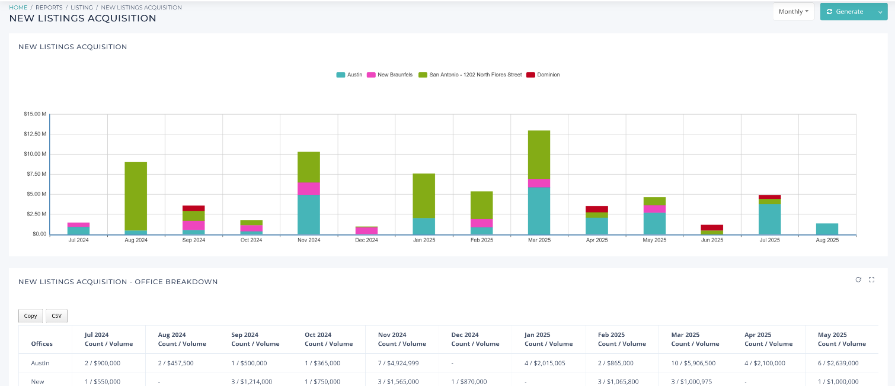Click the Aug 2025 Austin bar
Screen dimensions: 895x386
tap(827, 229)
